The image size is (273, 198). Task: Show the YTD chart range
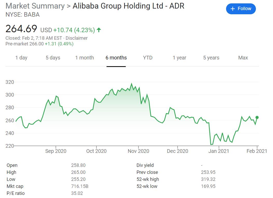coord(148,58)
